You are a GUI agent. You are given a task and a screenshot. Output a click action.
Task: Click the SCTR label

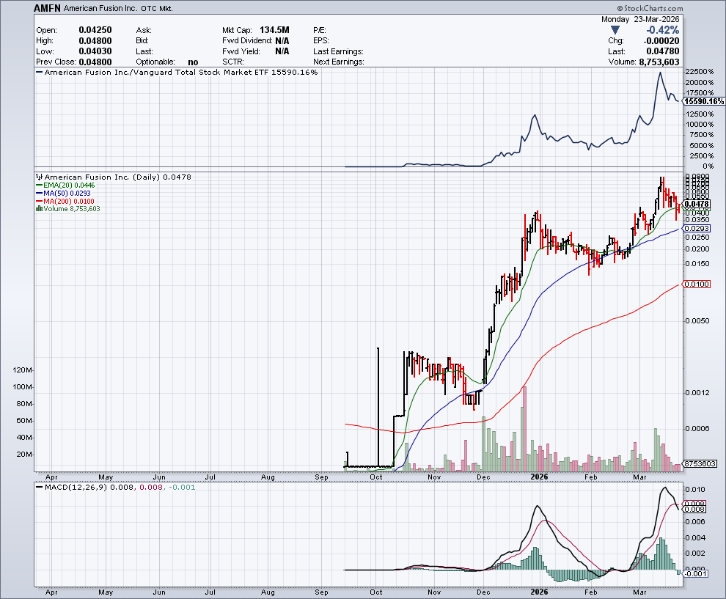tap(233, 62)
